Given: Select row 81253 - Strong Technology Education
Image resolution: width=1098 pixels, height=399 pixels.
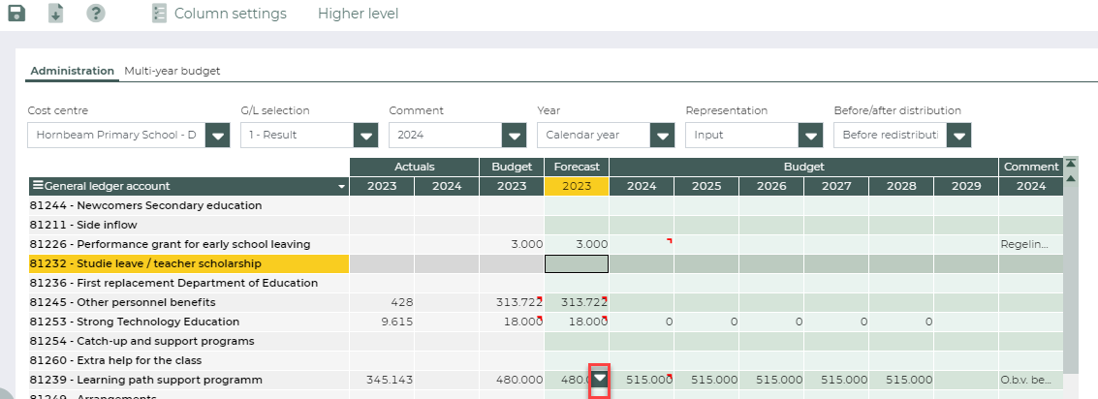Looking at the screenshot, I should point(189,322).
